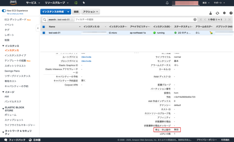Open スポットリクエスト in sidebar
The image size is (234, 142).
tap(15, 66)
